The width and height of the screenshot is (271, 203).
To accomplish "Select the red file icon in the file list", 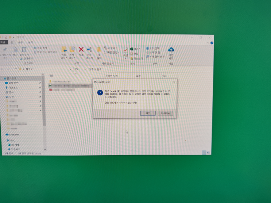I will 50,90.
